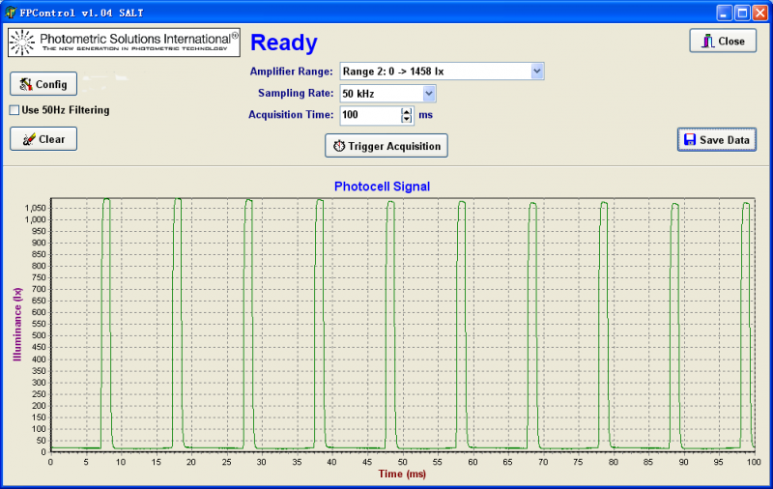Click the red X in the title bar
Image resolution: width=773 pixels, height=489 pixels.
click(x=760, y=13)
